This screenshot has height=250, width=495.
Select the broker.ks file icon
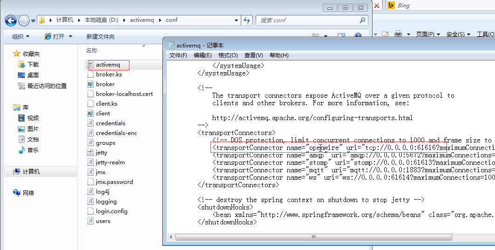(91, 74)
